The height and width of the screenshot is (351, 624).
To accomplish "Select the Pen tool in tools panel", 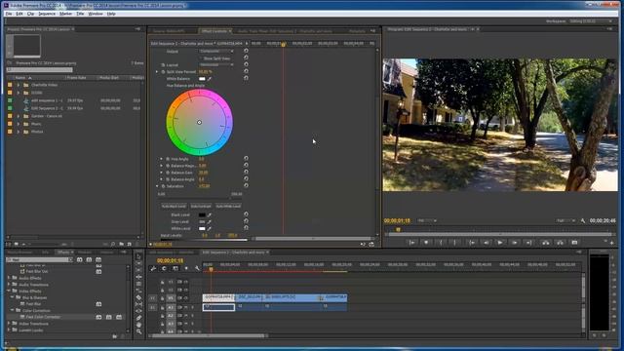I will click(x=138, y=318).
